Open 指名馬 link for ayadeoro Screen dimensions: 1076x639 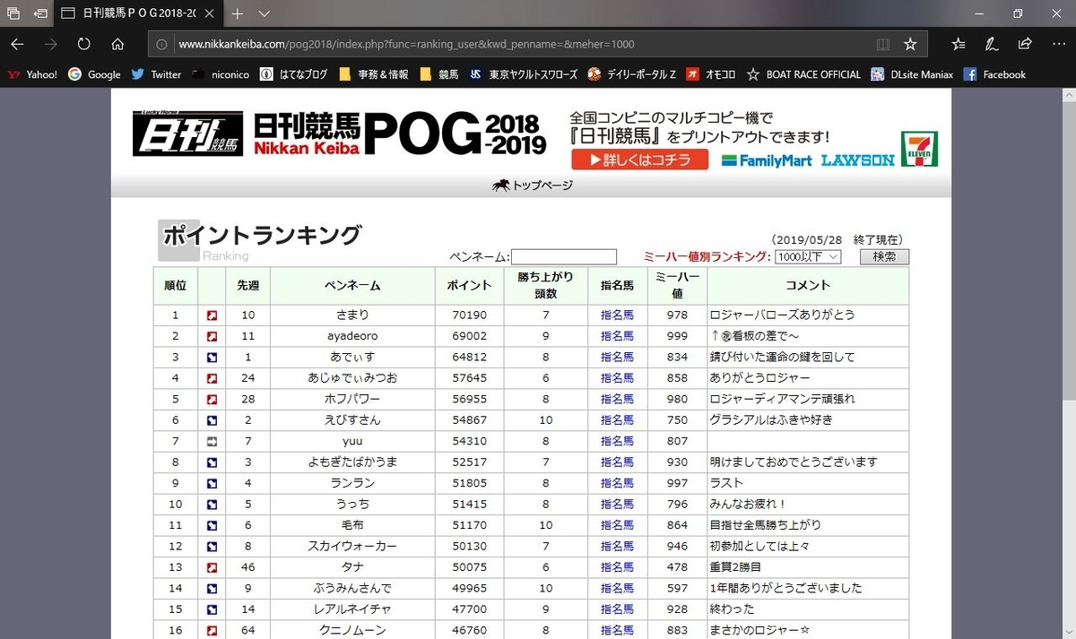tap(617, 336)
